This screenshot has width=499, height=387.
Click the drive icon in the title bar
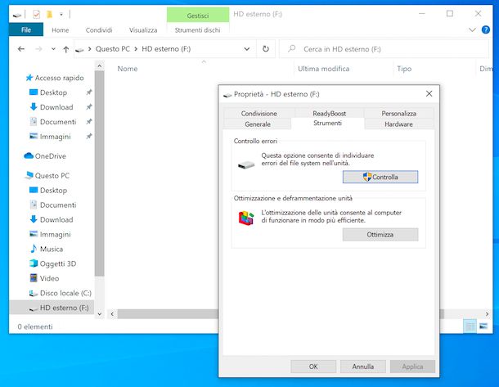(17, 15)
